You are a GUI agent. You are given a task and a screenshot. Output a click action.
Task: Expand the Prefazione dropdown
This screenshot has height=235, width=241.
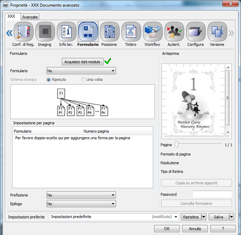tap(81, 195)
